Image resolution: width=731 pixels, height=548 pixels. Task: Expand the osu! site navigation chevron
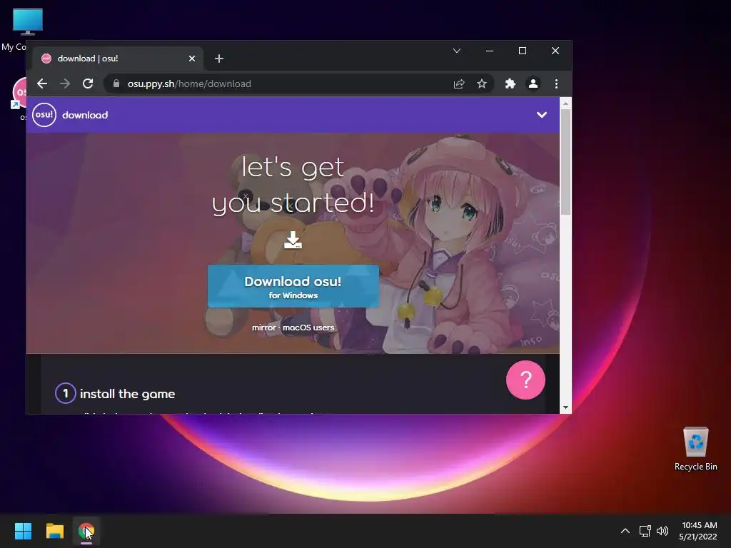[x=541, y=115]
